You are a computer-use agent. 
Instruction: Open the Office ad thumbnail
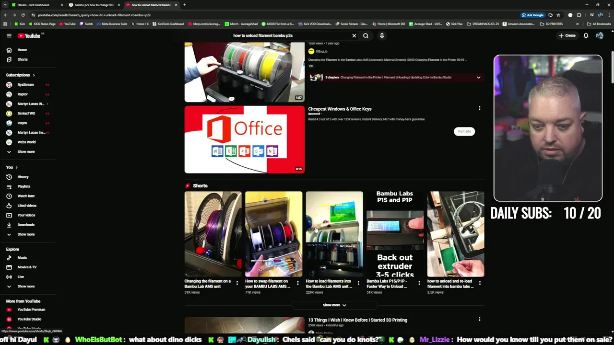pyautogui.click(x=244, y=139)
